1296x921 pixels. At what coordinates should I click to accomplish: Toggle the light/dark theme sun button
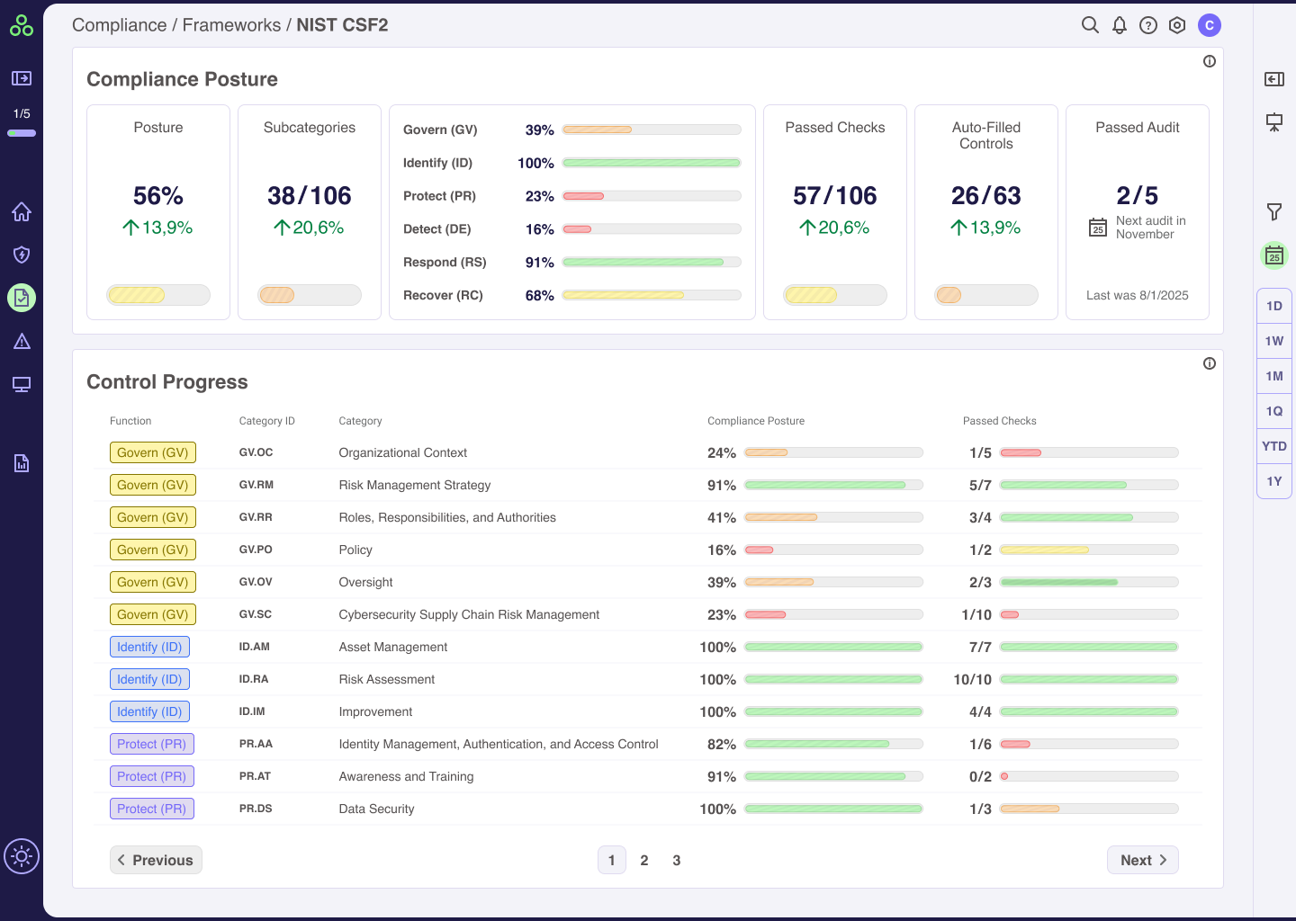pos(22,856)
